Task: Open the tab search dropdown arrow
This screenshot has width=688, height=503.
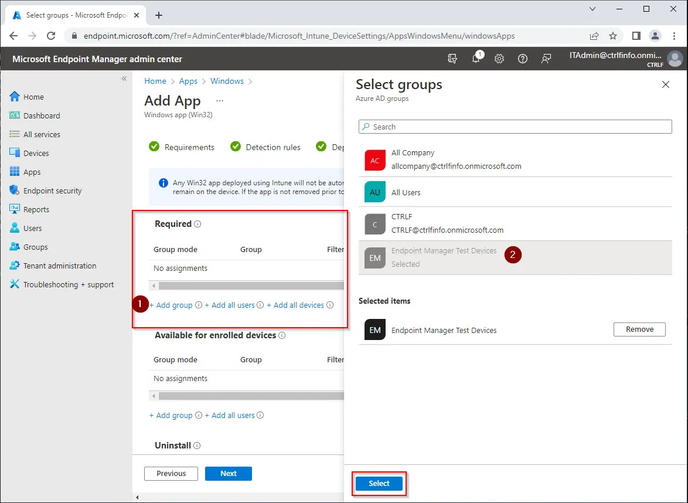Action: pyautogui.click(x=592, y=9)
